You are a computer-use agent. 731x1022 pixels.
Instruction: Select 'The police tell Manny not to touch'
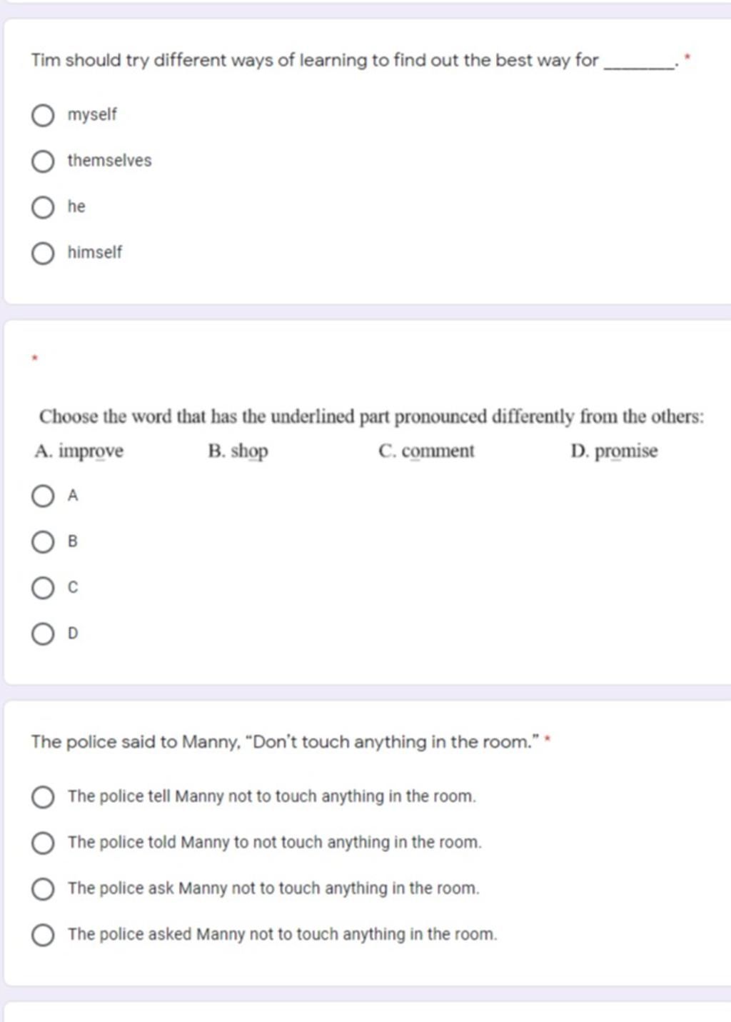point(43,797)
